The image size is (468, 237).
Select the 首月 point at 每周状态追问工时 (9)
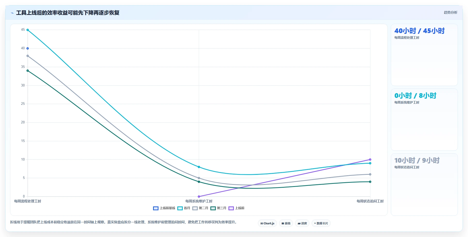click(370, 163)
